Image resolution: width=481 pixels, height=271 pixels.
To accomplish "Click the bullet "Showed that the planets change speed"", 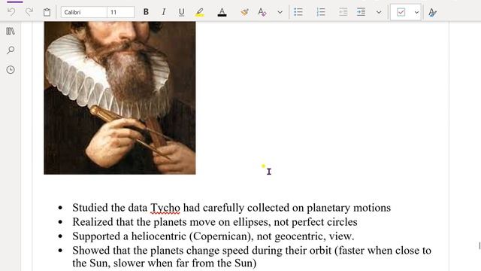I will pyautogui.click(x=252, y=257).
